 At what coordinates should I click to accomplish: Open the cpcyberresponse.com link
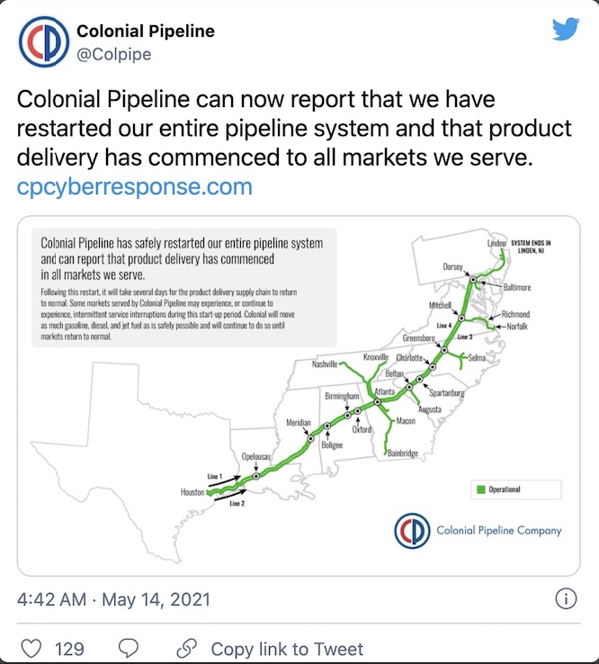coord(135,186)
